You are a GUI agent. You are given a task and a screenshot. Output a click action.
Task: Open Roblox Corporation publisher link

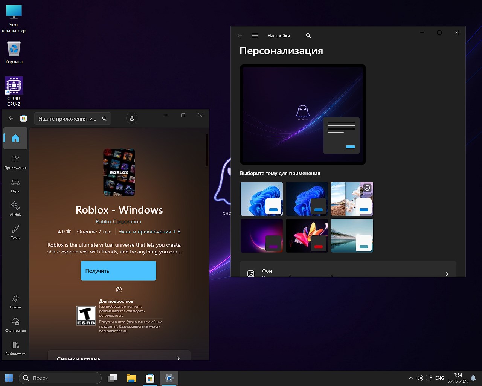click(x=118, y=221)
